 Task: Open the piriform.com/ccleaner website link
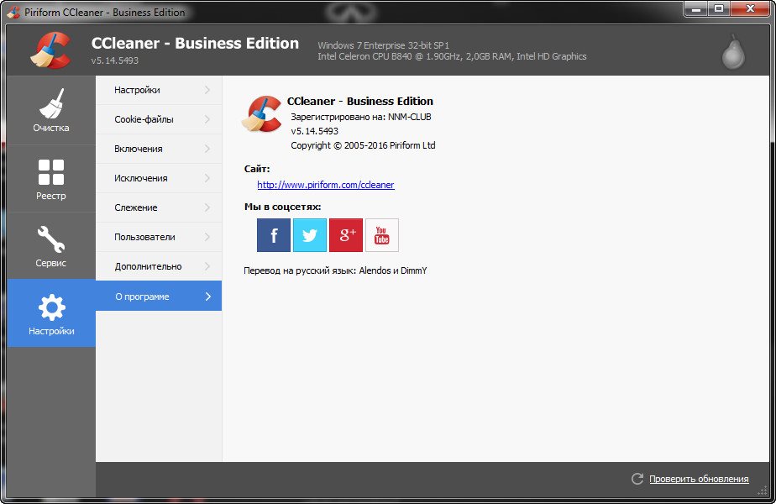[326, 185]
